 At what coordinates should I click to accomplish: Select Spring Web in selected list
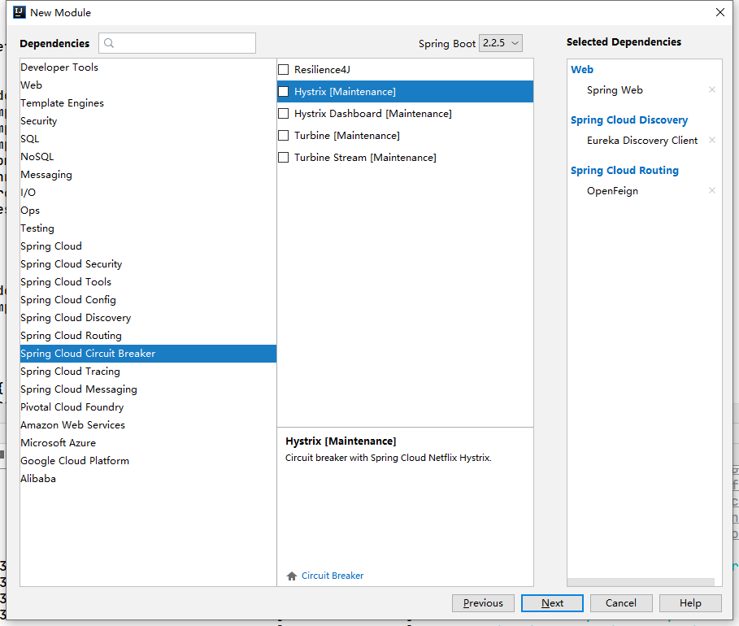click(x=615, y=90)
